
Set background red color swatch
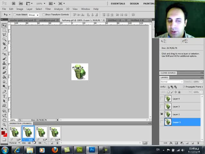6,135
